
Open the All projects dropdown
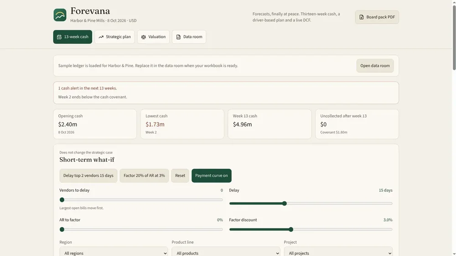tap(338, 252)
